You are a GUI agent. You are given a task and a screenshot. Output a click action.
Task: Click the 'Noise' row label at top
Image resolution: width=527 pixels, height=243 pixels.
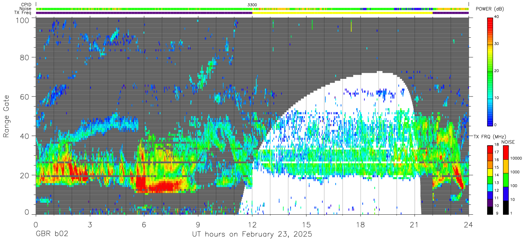coord(26,9)
